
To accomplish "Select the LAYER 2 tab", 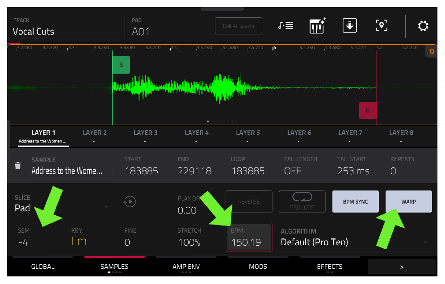I will 95,137.
